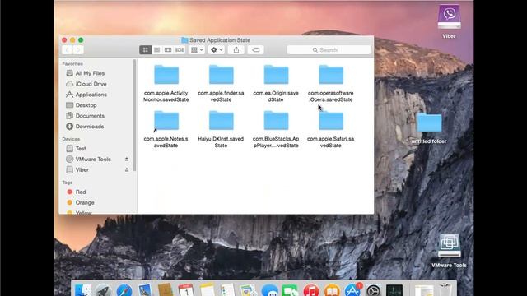The image size is (527, 296).
Task: Switch Finder to list view
Action: [156, 50]
